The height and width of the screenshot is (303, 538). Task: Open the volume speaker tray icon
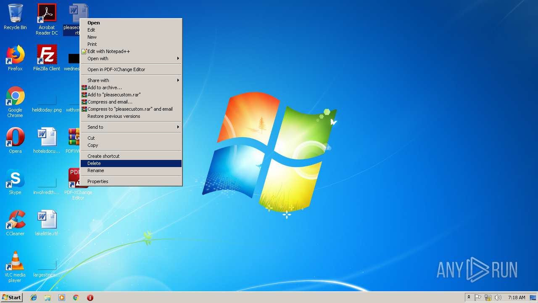click(498, 298)
